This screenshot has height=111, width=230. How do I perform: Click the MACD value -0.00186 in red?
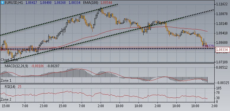coord(37,66)
